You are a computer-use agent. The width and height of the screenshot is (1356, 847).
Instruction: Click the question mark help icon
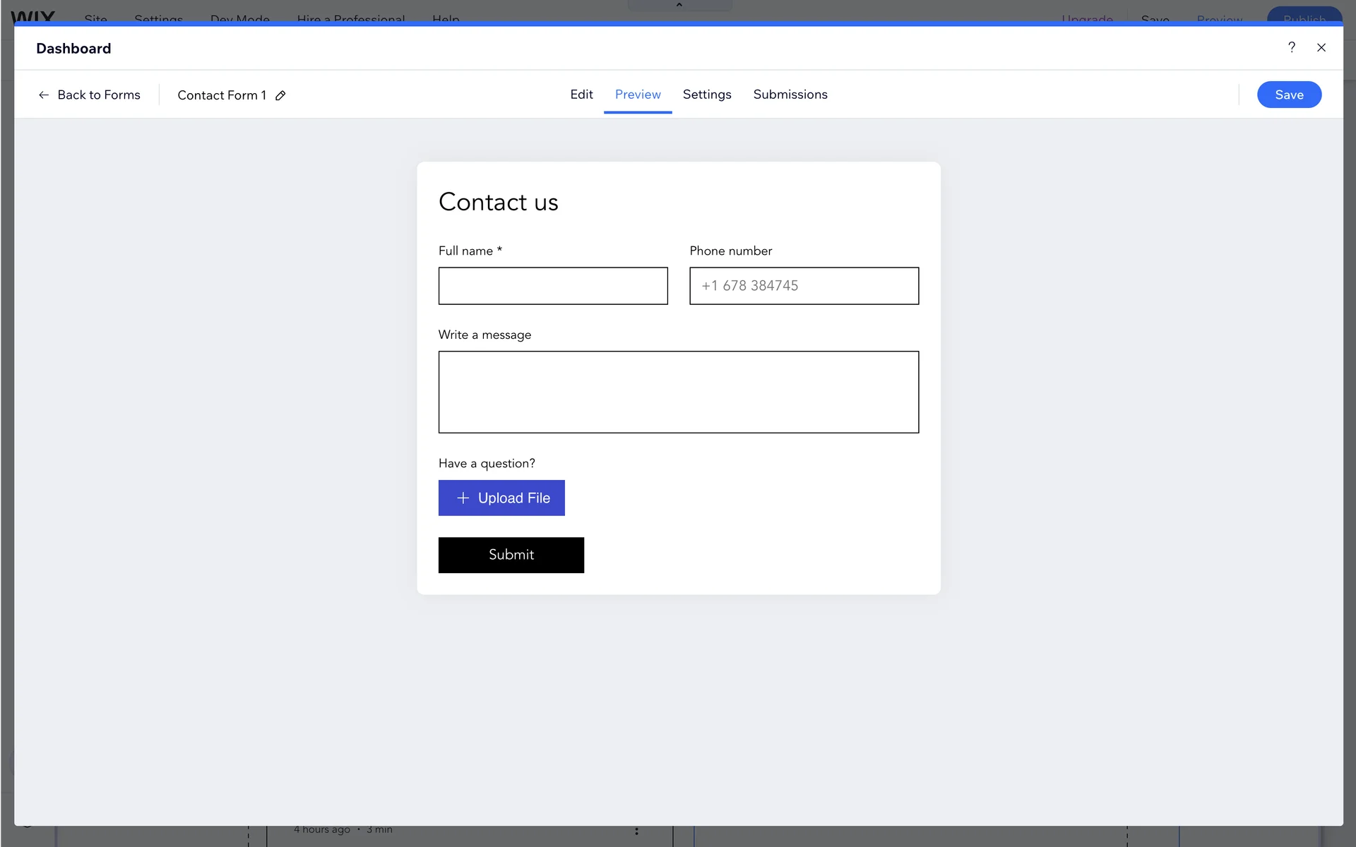[1291, 47]
